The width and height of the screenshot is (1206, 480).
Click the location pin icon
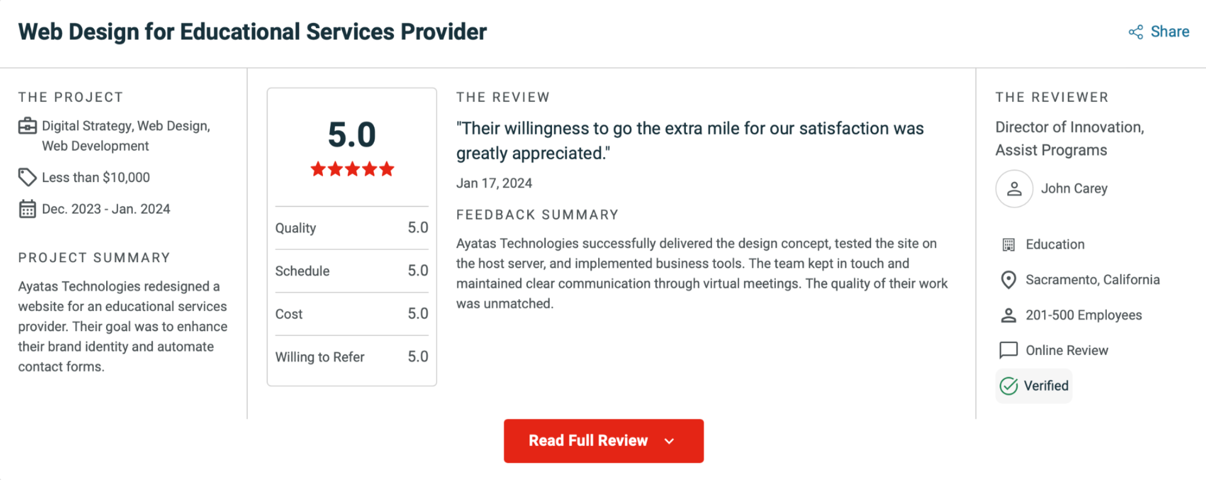[1008, 280]
